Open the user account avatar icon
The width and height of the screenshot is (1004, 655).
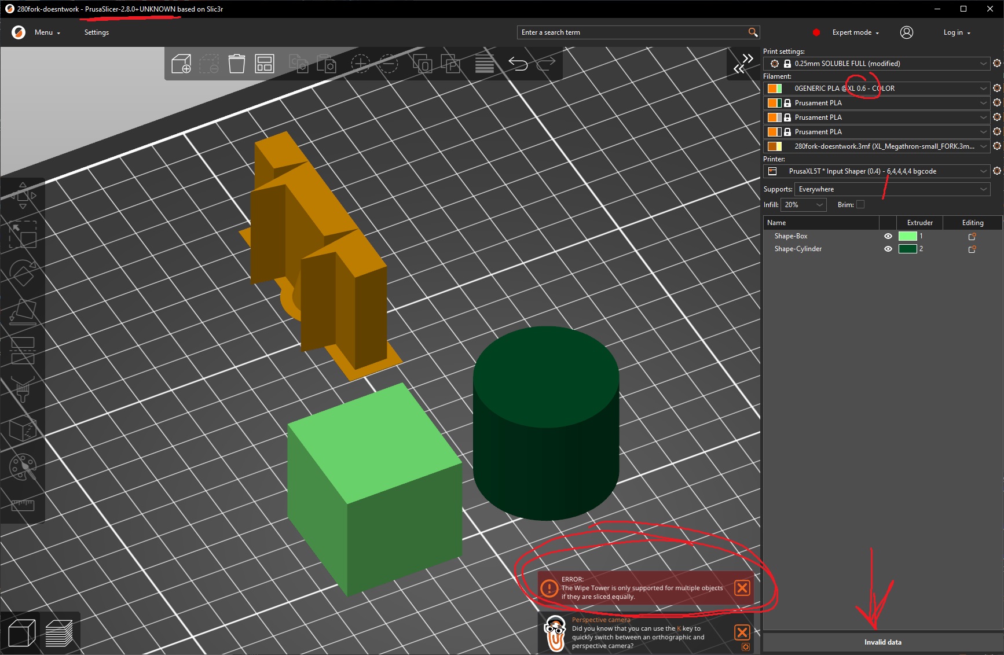(x=907, y=32)
